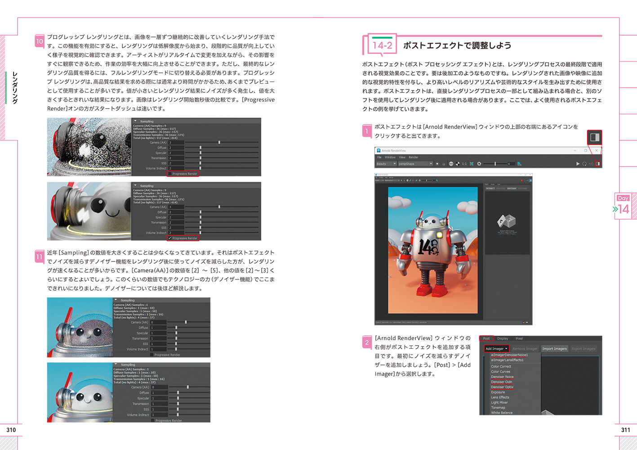637x450 pixels.
Task: Choose Denoiser Optix from imager list
Action: coord(502,387)
